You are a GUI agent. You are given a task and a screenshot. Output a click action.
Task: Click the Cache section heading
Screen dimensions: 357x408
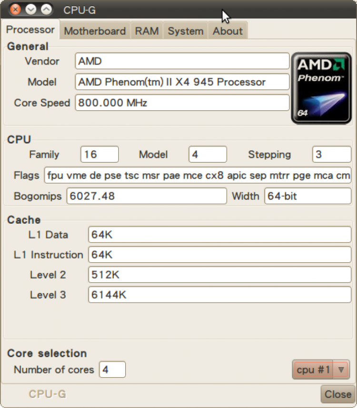(24, 220)
